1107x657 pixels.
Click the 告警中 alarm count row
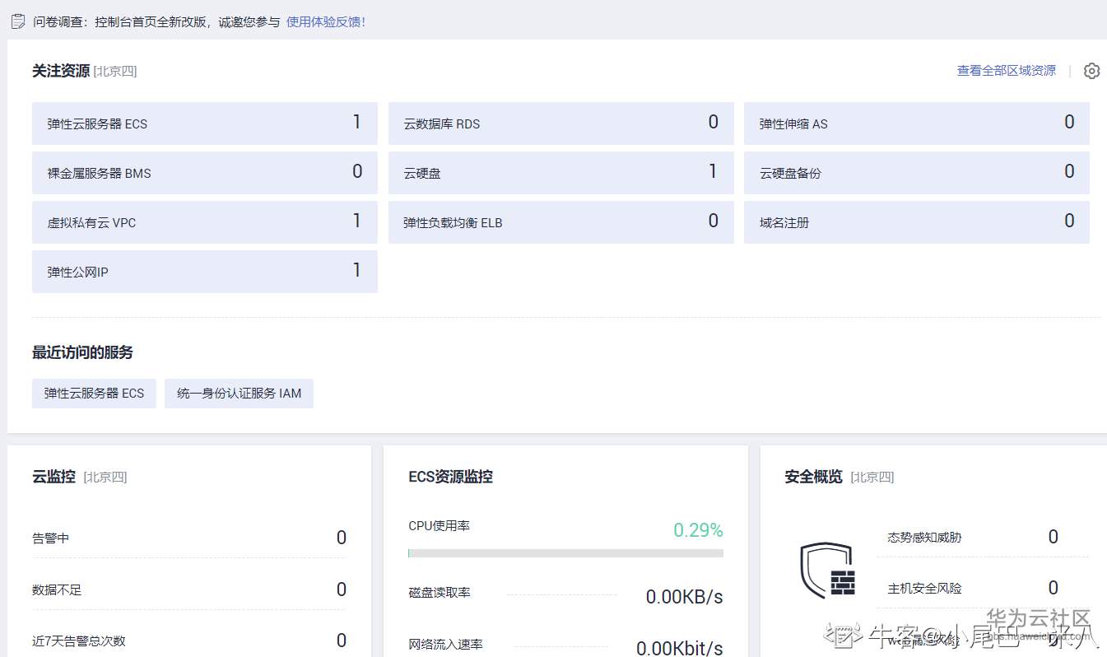[x=188, y=538]
